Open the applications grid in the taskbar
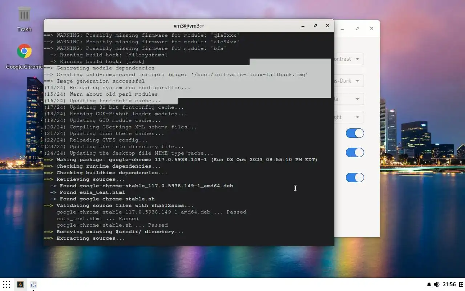 pyautogui.click(x=7, y=284)
